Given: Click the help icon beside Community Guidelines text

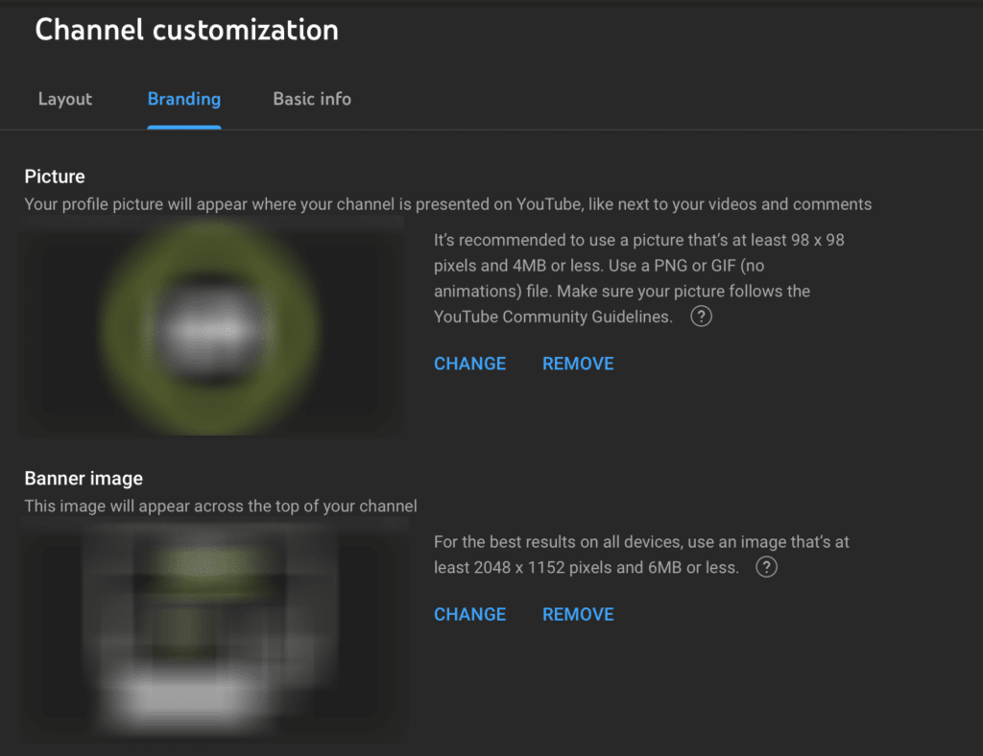Looking at the screenshot, I should click(x=701, y=317).
